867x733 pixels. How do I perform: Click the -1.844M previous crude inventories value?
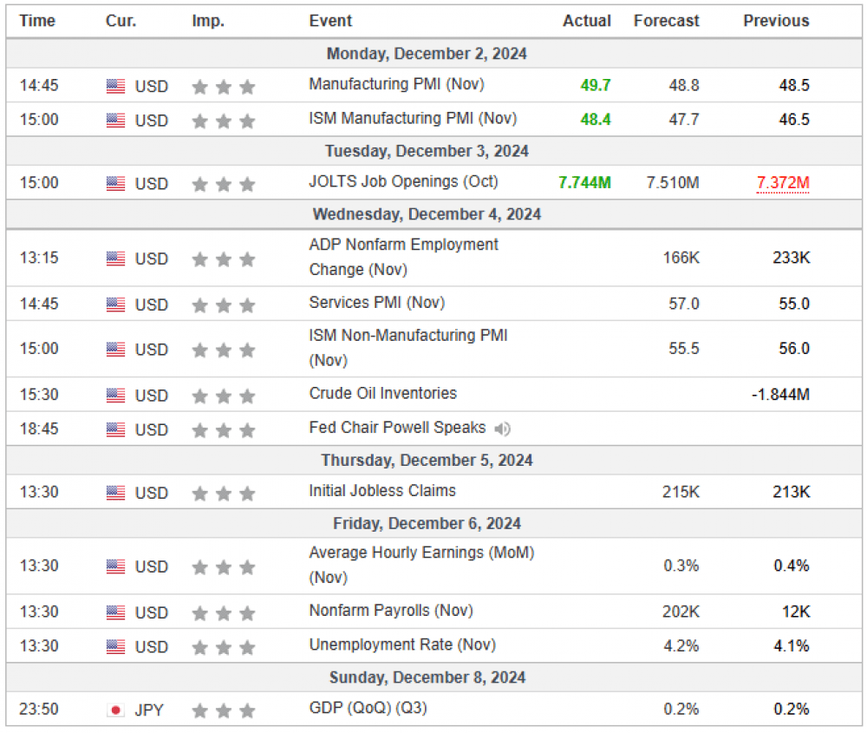780,395
